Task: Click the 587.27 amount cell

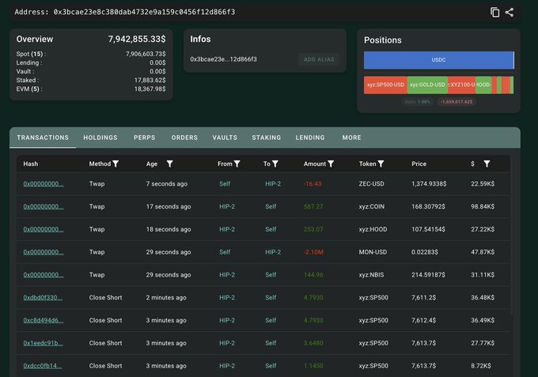Action: point(313,206)
